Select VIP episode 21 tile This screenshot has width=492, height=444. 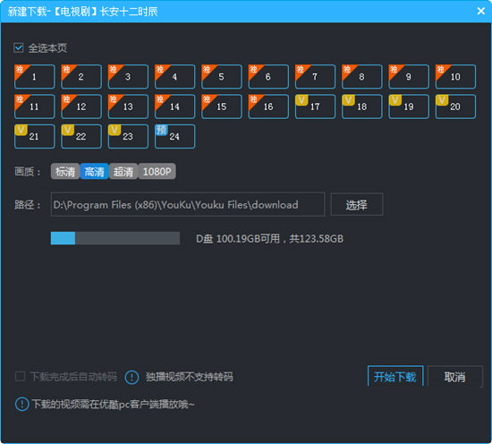click(35, 136)
